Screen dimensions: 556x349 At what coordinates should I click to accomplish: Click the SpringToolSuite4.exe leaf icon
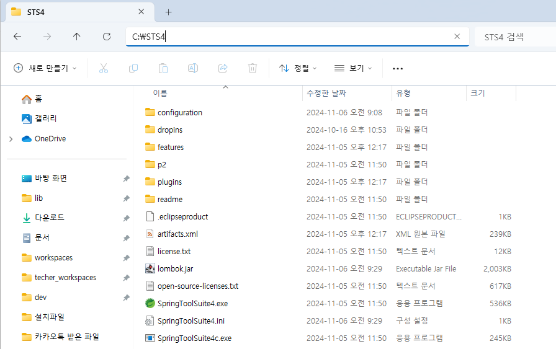pyautogui.click(x=150, y=303)
